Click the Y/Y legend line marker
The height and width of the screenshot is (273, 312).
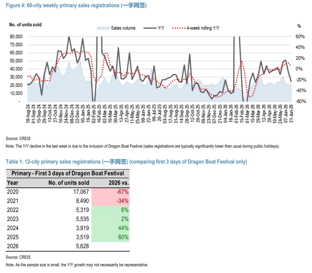(150, 28)
